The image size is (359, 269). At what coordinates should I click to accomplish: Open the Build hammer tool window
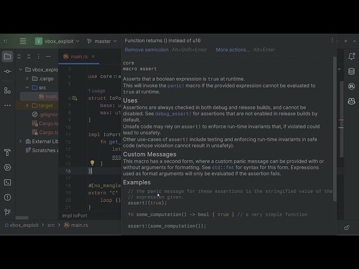(7, 152)
